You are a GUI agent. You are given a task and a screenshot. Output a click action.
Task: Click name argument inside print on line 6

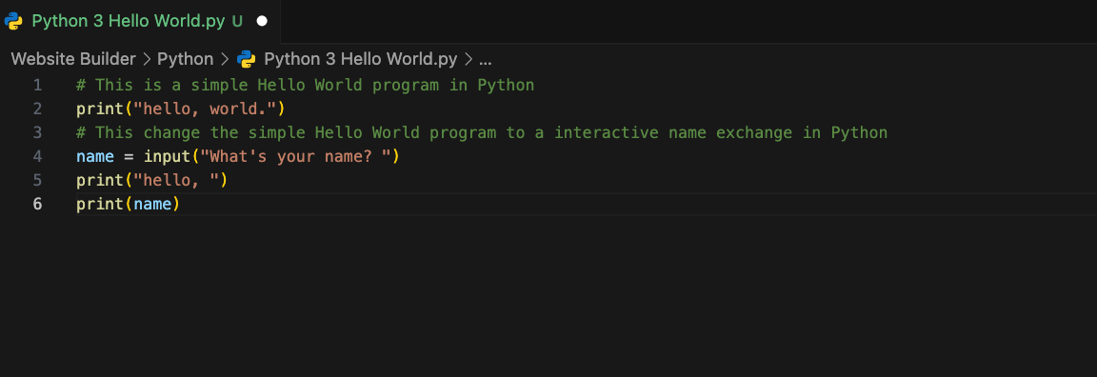(152, 205)
